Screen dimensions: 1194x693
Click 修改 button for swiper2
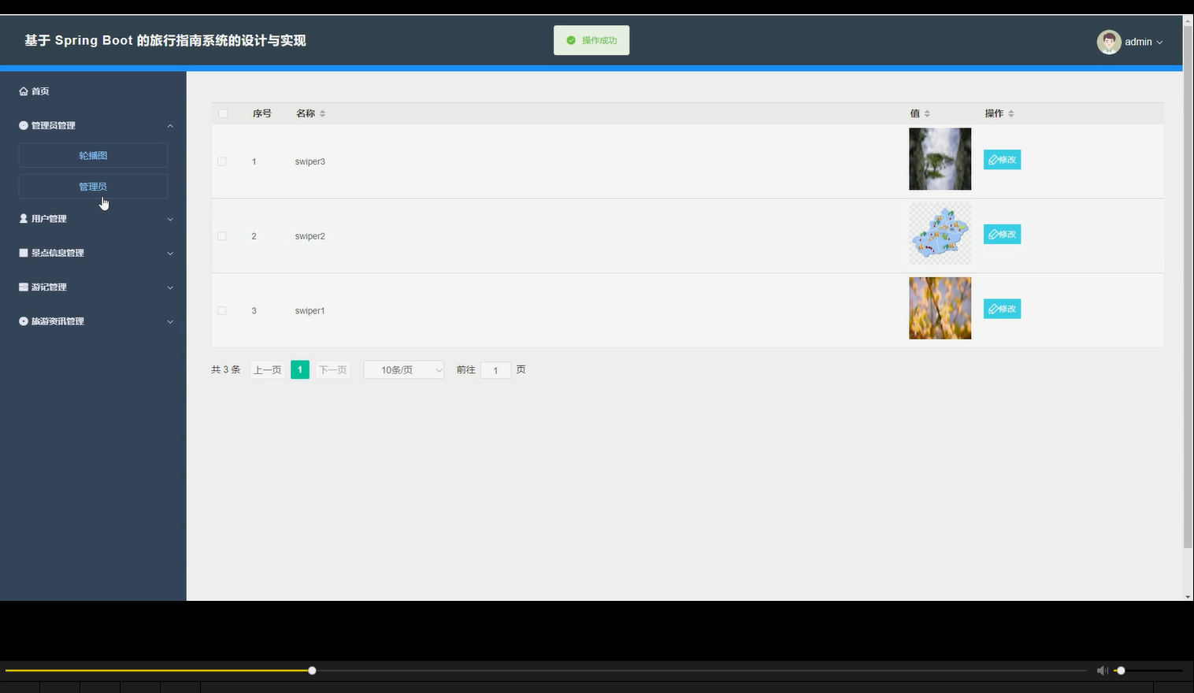[1002, 235]
